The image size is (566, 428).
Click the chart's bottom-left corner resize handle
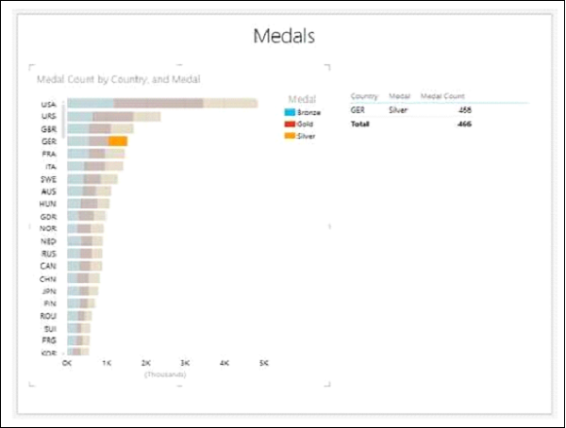pyautogui.click(x=31, y=382)
